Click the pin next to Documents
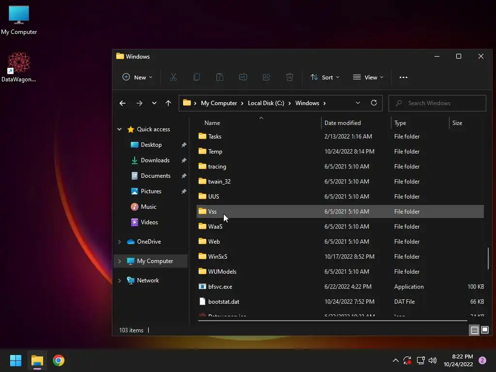The image size is (496, 372). click(x=184, y=176)
